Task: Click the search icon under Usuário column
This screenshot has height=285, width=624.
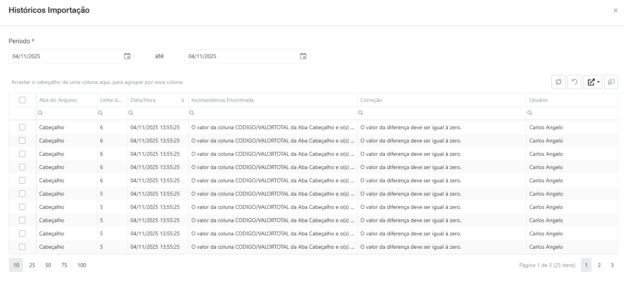Action: [530, 113]
